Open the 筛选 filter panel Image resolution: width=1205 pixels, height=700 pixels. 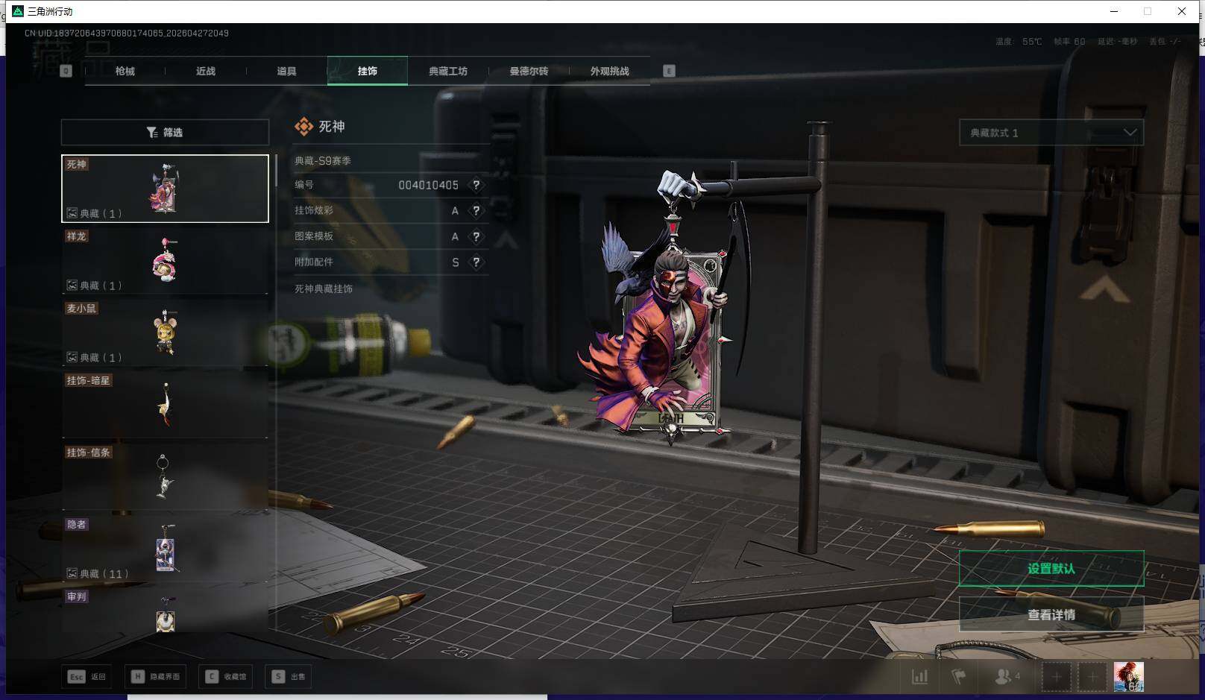pos(165,133)
